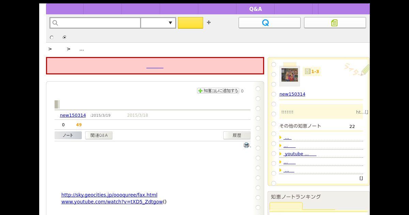
Task: Open the sky.geocities.jp fax.html link
Action: 109,195
